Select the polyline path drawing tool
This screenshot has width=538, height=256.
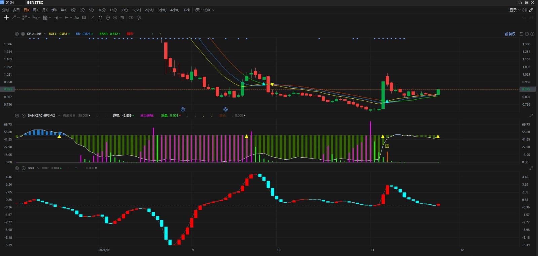(24, 18)
